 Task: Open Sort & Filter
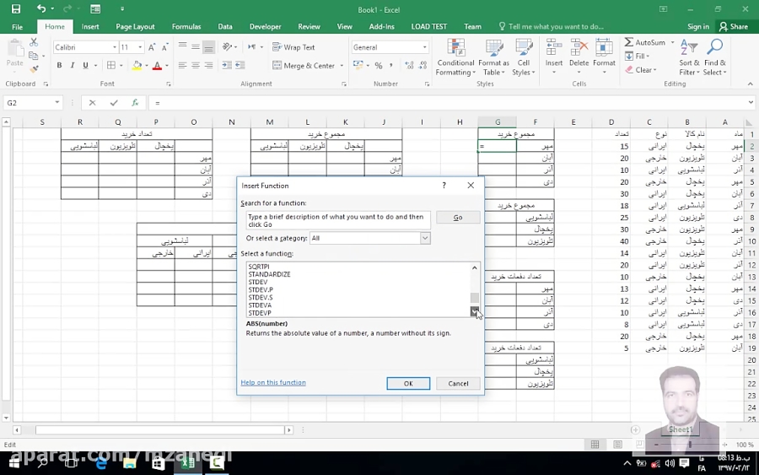(x=689, y=57)
